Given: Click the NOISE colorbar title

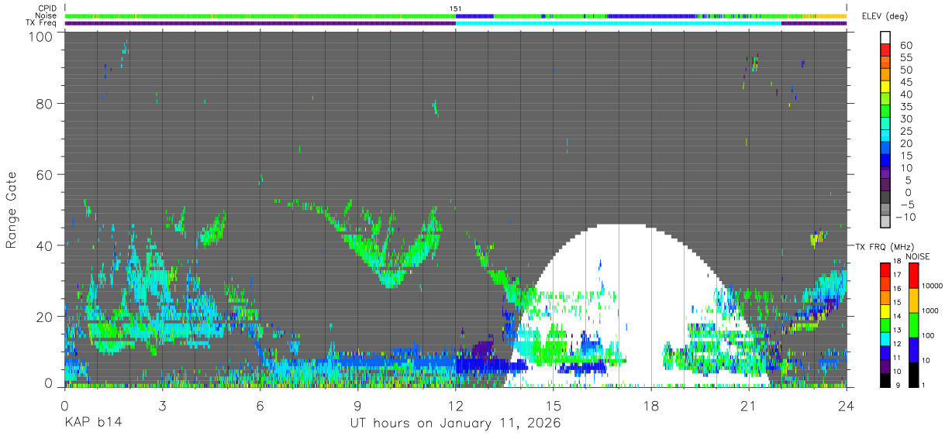Looking at the screenshot, I should pos(917,256).
